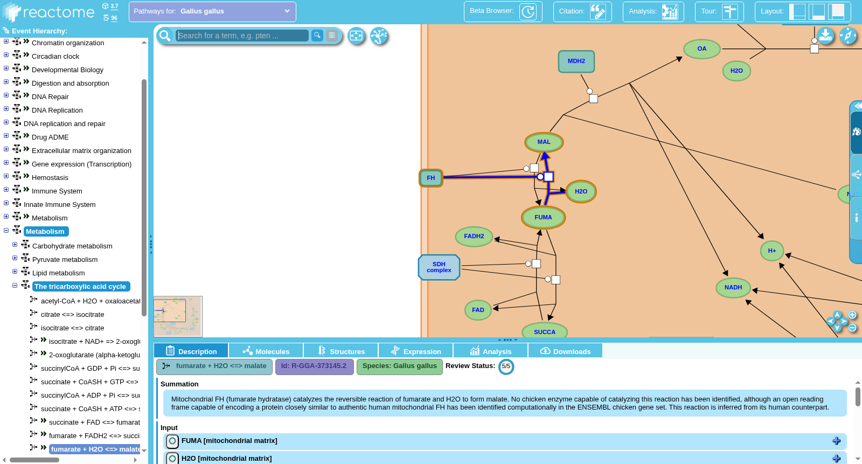Click the SDH complex node
This screenshot has width=862, height=464.
(x=439, y=267)
